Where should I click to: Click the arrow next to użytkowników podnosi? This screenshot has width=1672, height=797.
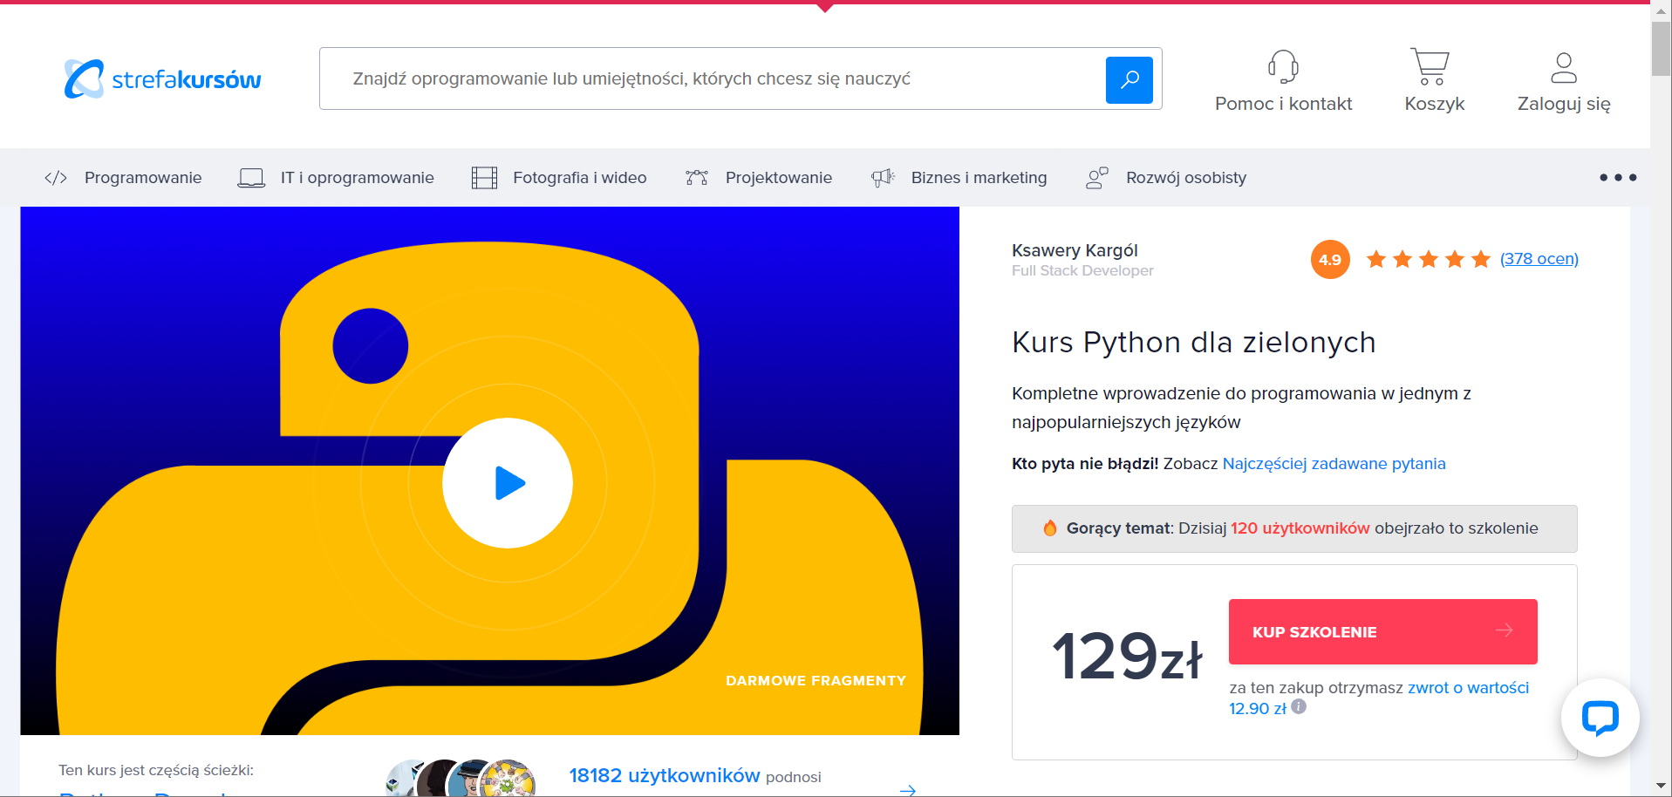click(x=908, y=789)
